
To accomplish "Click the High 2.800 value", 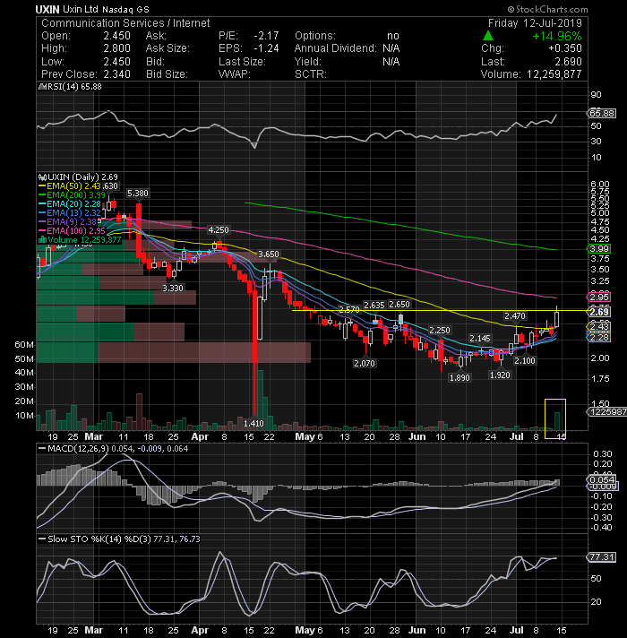I will (116, 48).
